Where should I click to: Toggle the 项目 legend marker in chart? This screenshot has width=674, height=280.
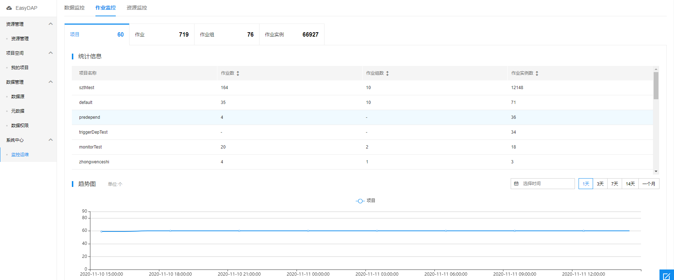coord(360,201)
